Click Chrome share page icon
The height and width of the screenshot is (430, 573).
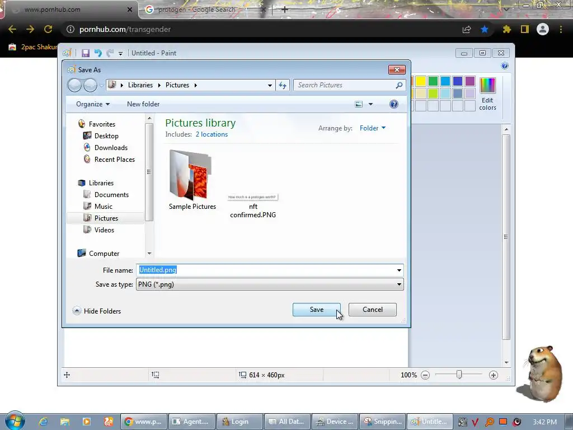467,30
